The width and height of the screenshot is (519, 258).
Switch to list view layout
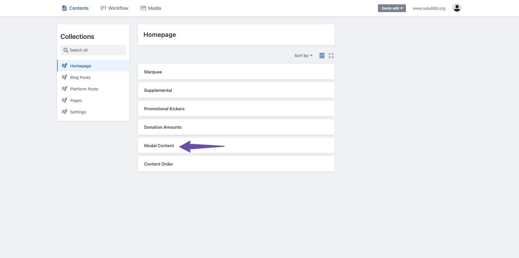(x=322, y=56)
